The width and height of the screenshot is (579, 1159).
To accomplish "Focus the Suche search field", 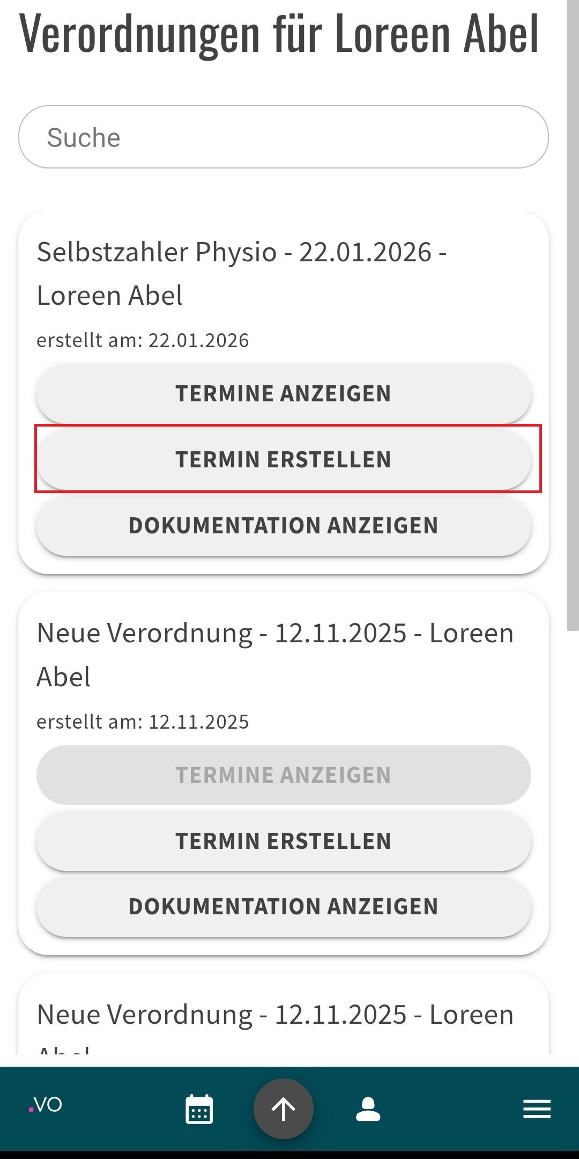I will (x=283, y=137).
